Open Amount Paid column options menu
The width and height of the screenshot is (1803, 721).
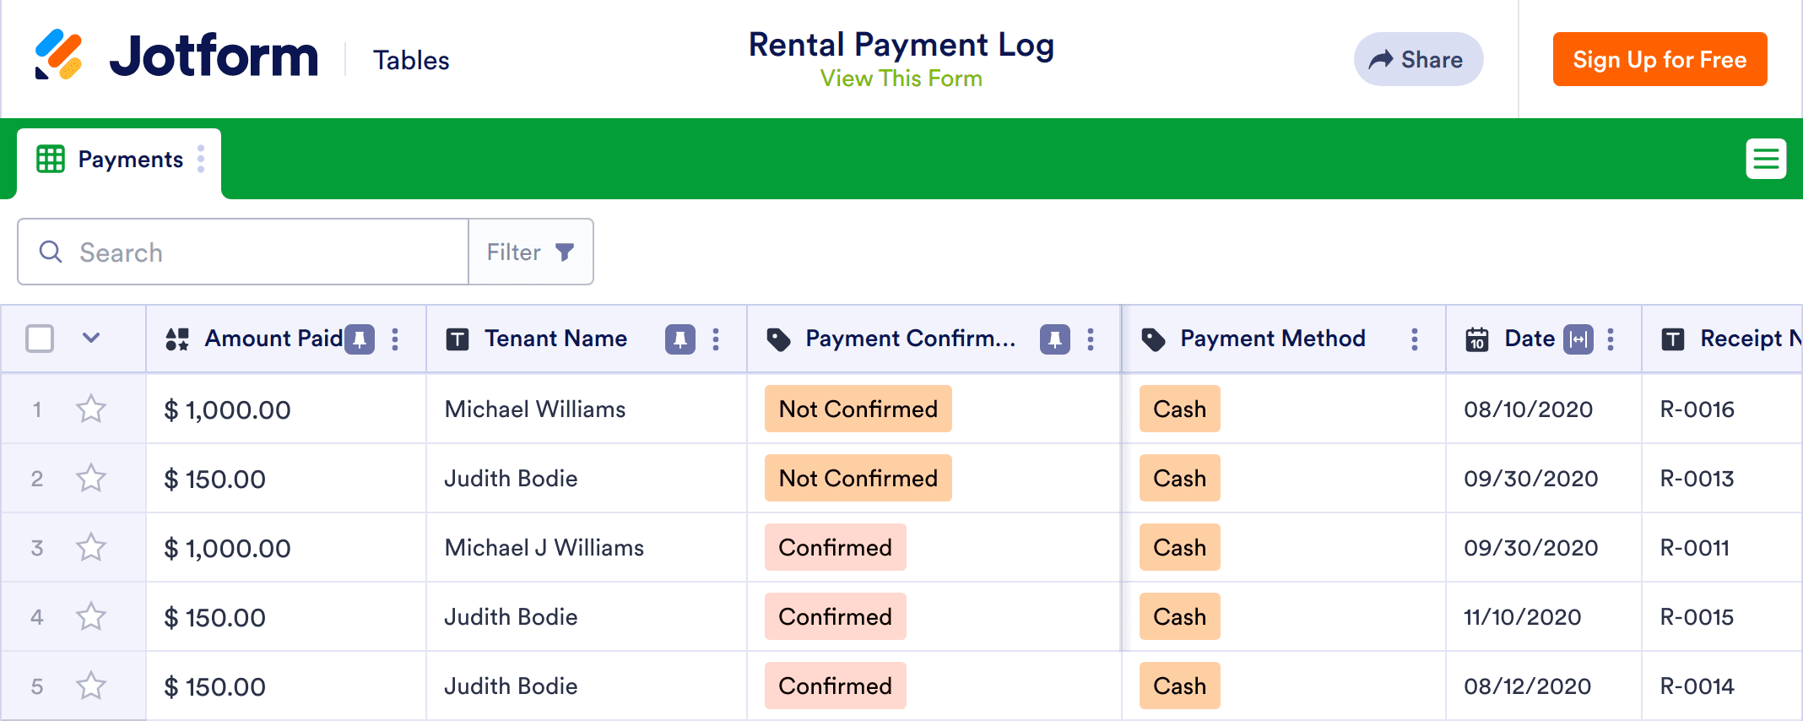(x=395, y=339)
